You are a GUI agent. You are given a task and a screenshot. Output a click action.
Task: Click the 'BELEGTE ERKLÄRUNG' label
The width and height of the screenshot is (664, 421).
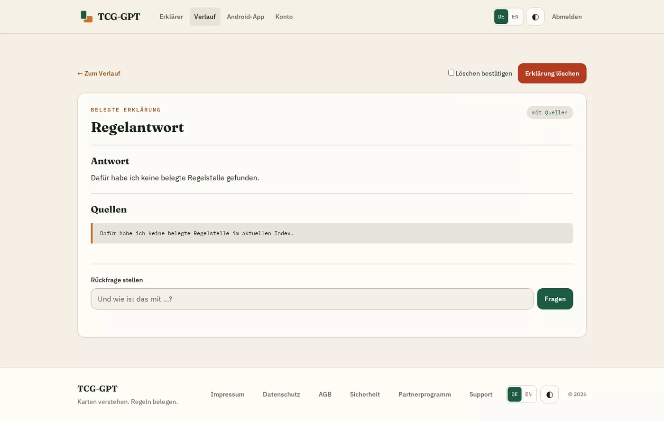126,110
